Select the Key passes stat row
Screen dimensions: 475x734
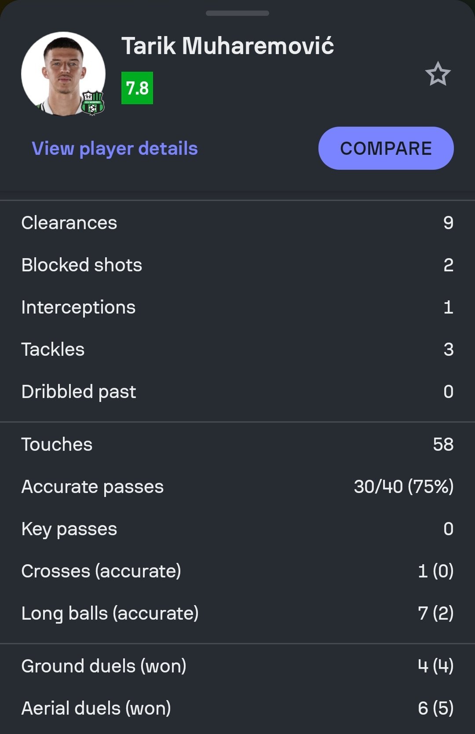tap(237, 529)
